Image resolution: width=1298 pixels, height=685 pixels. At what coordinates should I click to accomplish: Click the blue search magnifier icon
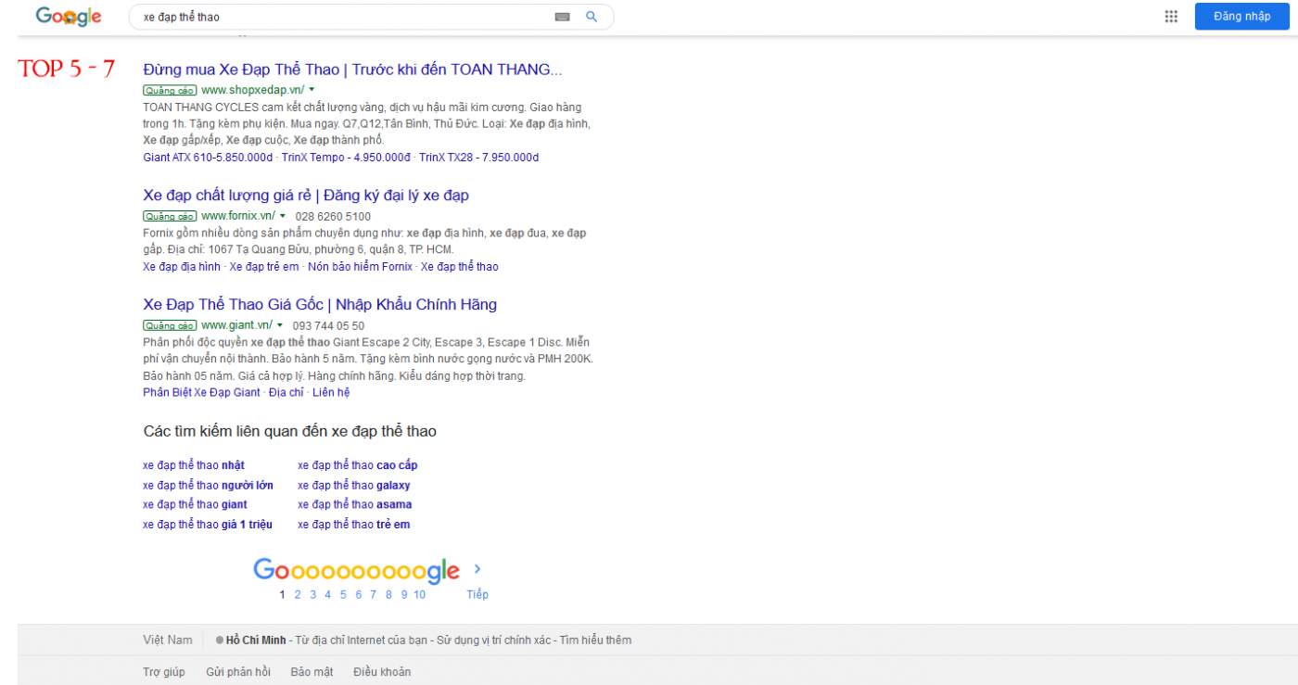pos(592,17)
